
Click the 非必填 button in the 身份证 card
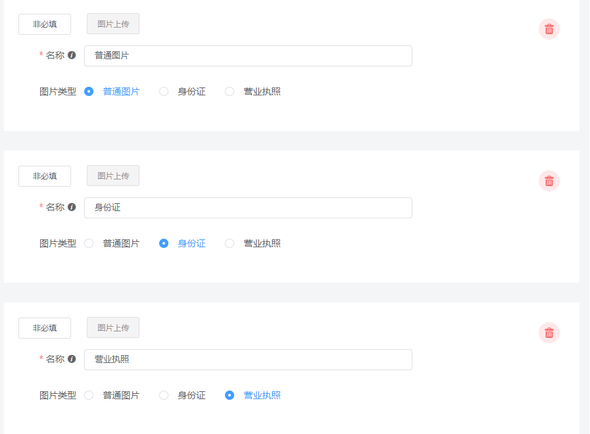click(45, 176)
